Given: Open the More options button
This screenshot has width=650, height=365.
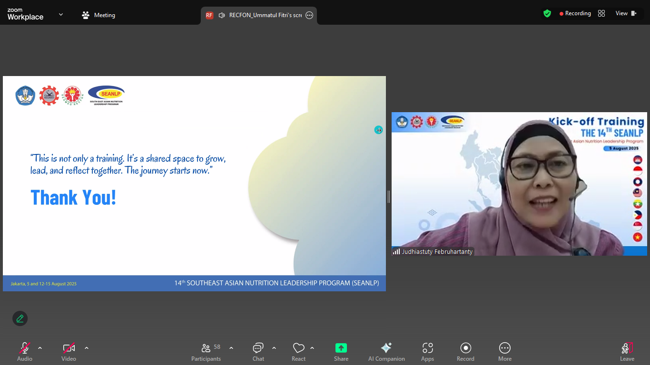Looking at the screenshot, I should point(504,348).
